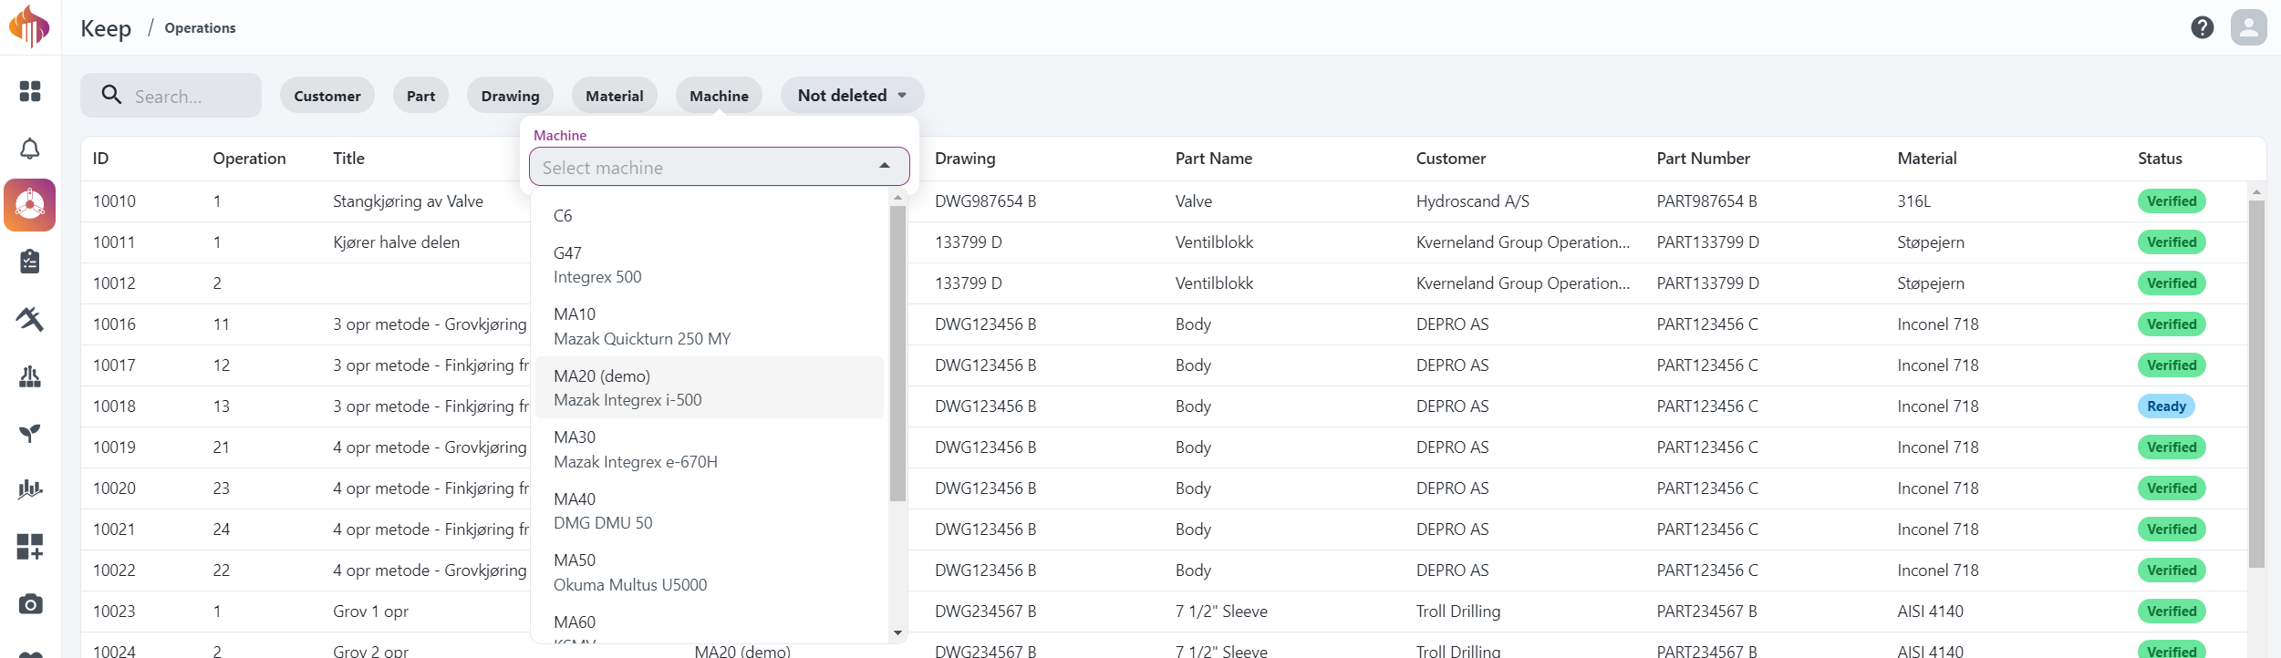Open the clipboard checklist sidebar icon
2281x658 pixels.
[x=30, y=262]
